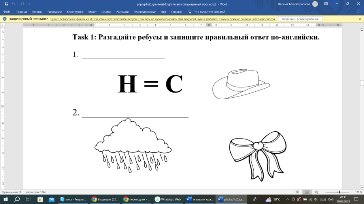Viewport: 364px width, 204px height.
Task: Click the Wi-Fi network tray icon
Action: (310, 199)
